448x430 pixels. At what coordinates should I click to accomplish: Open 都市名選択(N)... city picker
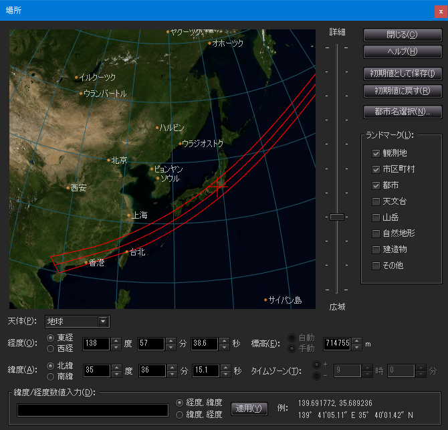pyautogui.click(x=401, y=112)
